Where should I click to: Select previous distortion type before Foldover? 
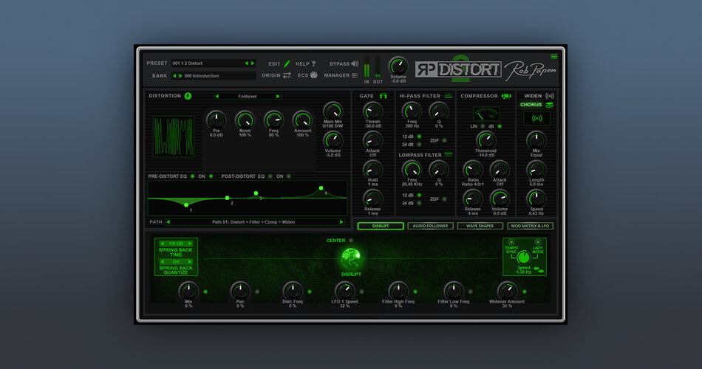[217, 96]
